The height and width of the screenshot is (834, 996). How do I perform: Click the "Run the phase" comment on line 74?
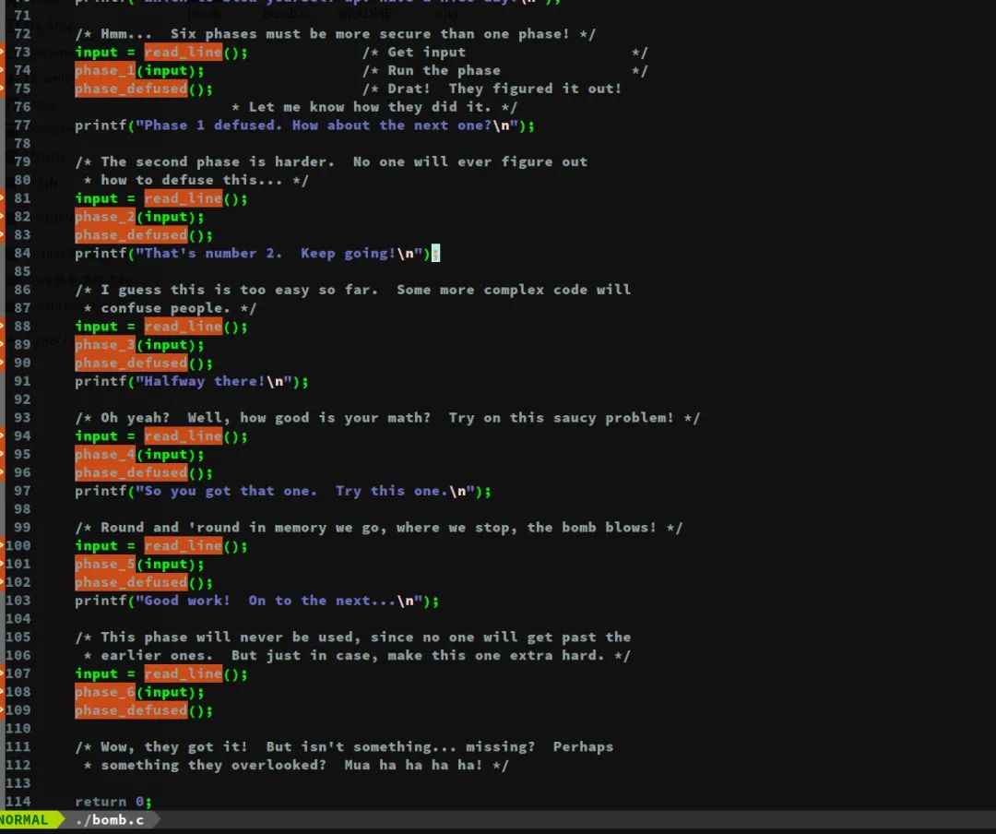(x=505, y=70)
